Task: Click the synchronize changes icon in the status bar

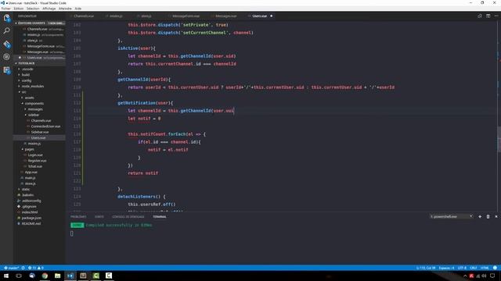Action: [23, 268]
